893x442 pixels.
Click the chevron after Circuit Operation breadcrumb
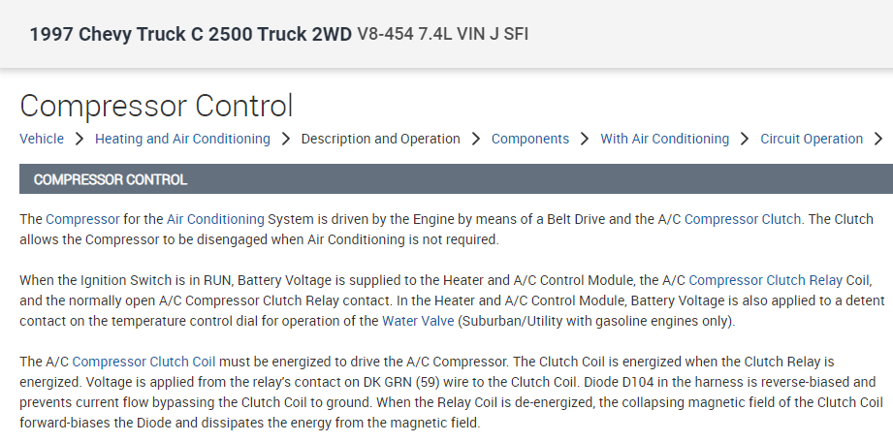pyautogui.click(x=878, y=139)
